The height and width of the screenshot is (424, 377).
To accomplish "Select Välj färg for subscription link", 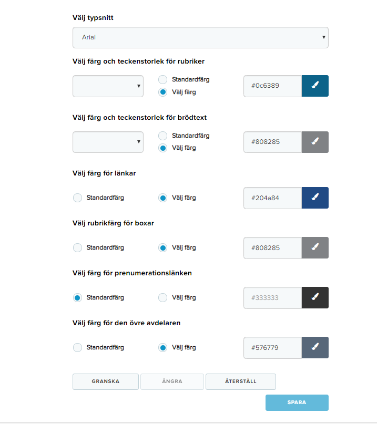I will pos(162,297).
